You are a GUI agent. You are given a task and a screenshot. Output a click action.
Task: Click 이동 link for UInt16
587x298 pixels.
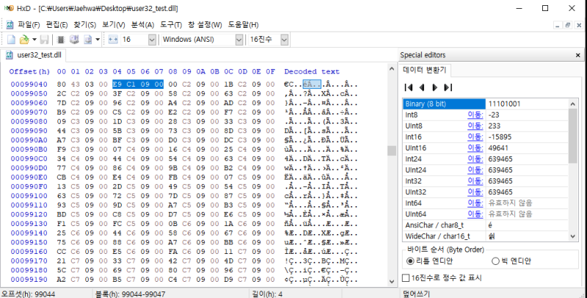click(x=475, y=148)
